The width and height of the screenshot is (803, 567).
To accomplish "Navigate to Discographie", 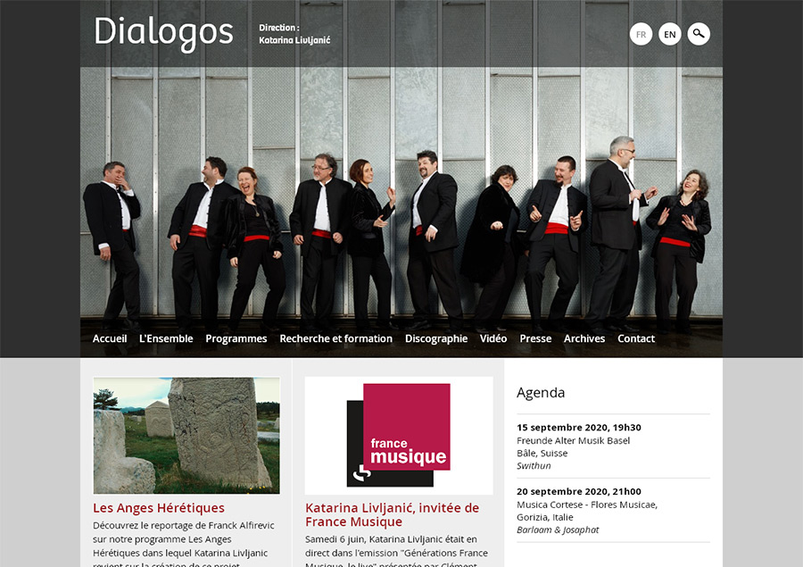I will pos(436,338).
